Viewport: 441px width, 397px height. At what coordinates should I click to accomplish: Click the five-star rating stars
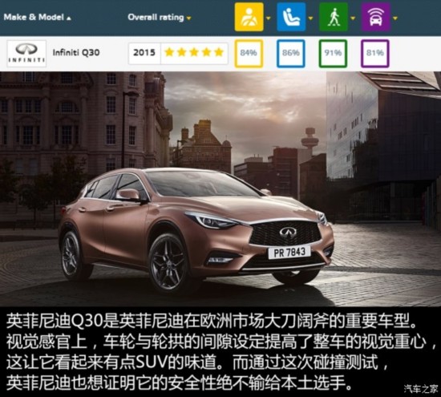click(194, 53)
